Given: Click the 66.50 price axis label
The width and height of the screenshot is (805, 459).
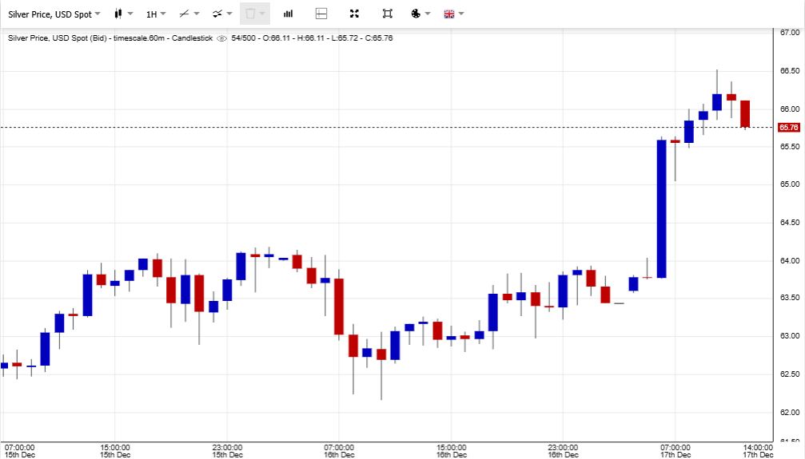Looking at the screenshot, I should click(x=790, y=71).
